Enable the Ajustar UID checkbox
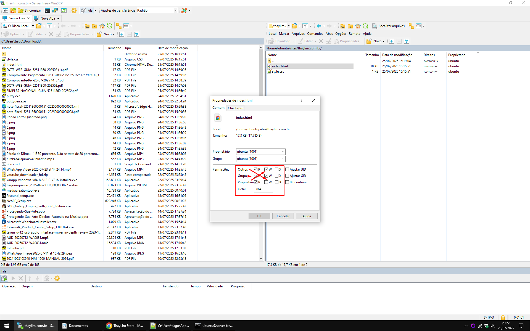 tap(287, 170)
